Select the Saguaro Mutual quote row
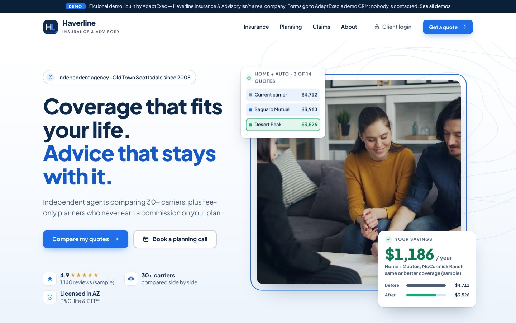This screenshot has width=516, height=323. [x=283, y=109]
